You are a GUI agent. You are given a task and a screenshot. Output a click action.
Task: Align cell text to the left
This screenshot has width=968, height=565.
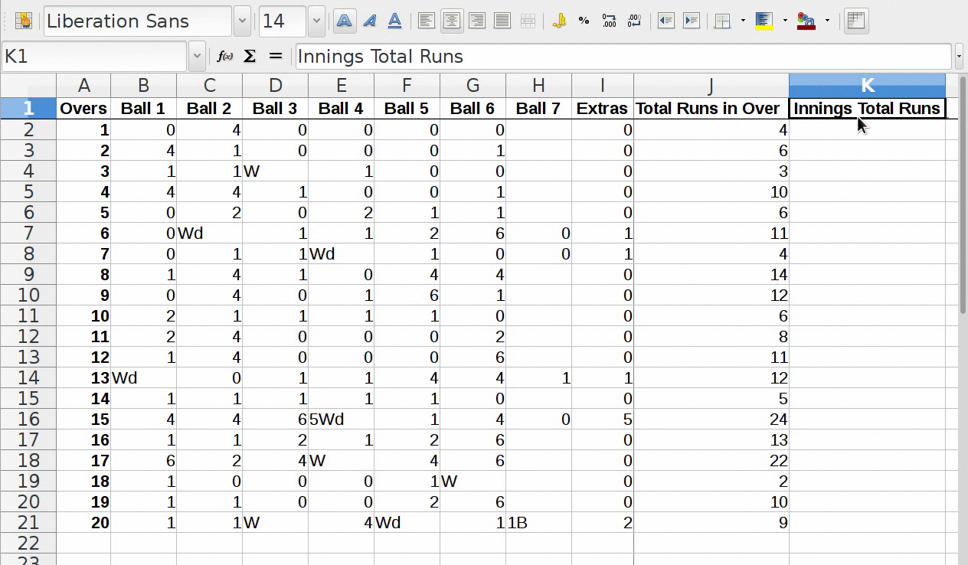point(427,21)
